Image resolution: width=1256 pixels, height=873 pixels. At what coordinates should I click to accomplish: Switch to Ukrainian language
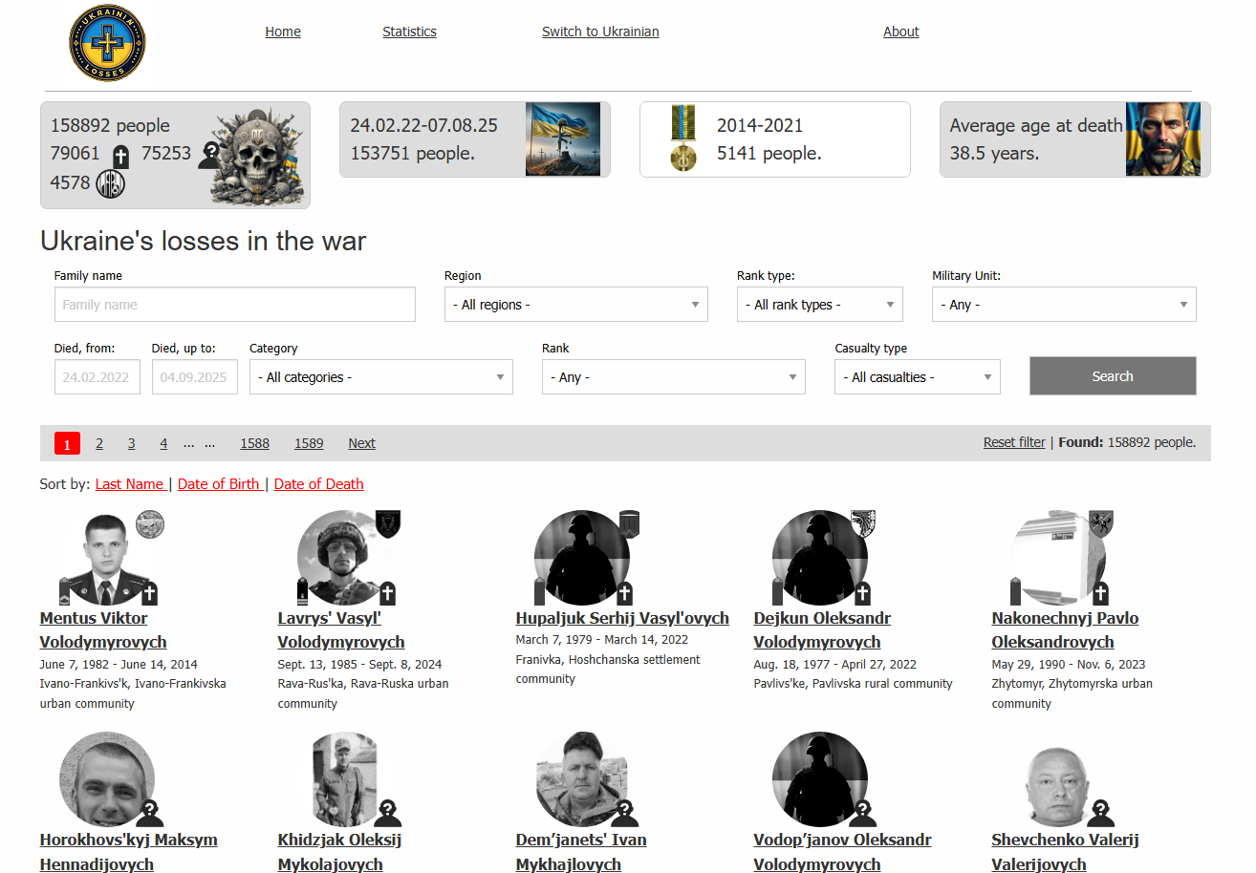(600, 32)
